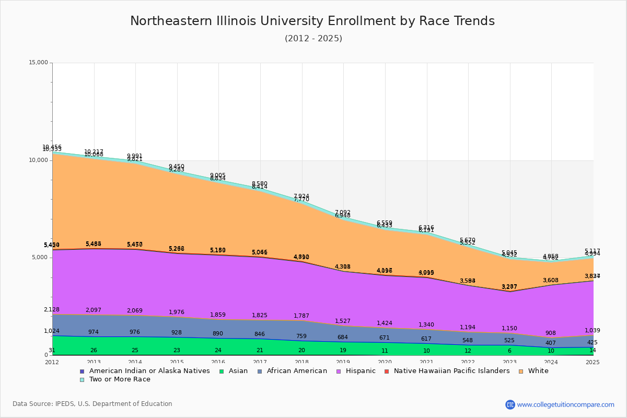Image resolution: width=627 pixels, height=418 pixels.
Task: Click the 5,000 y-axis label
Action: coord(40,258)
